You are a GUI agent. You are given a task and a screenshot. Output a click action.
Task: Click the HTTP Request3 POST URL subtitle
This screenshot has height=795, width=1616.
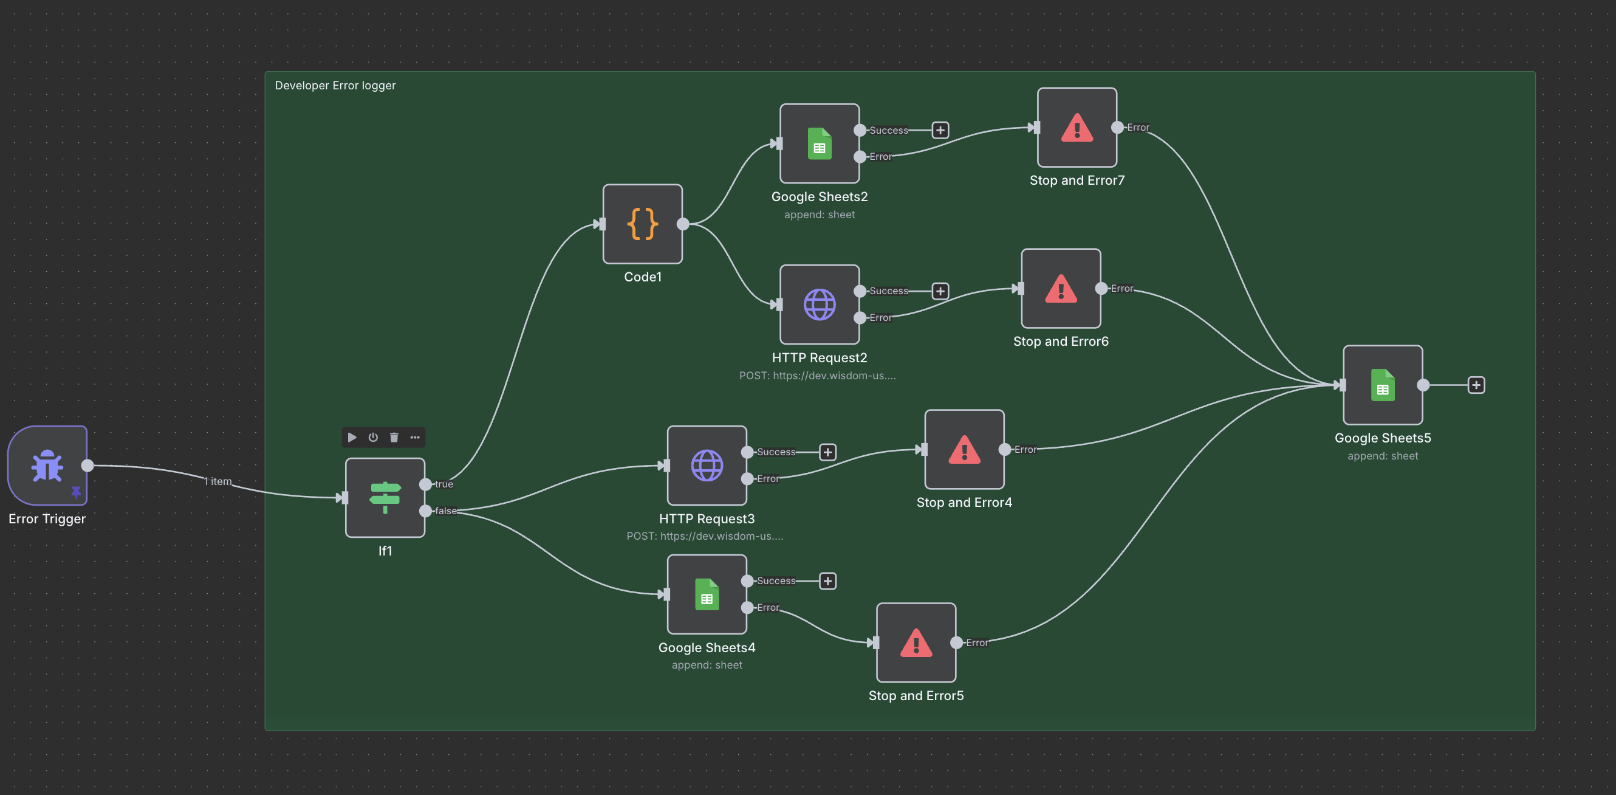click(x=705, y=536)
